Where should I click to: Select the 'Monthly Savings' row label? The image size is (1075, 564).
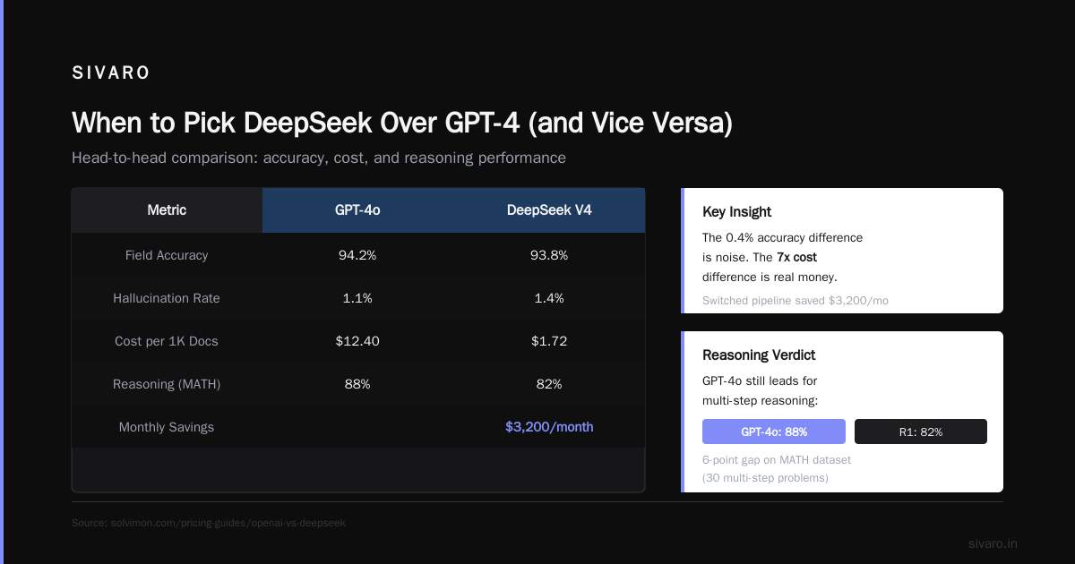(167, 427)
